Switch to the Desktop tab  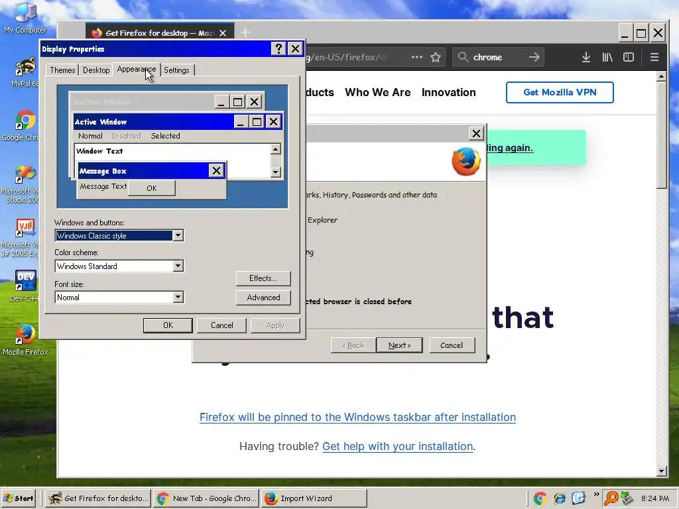[96, 70]
